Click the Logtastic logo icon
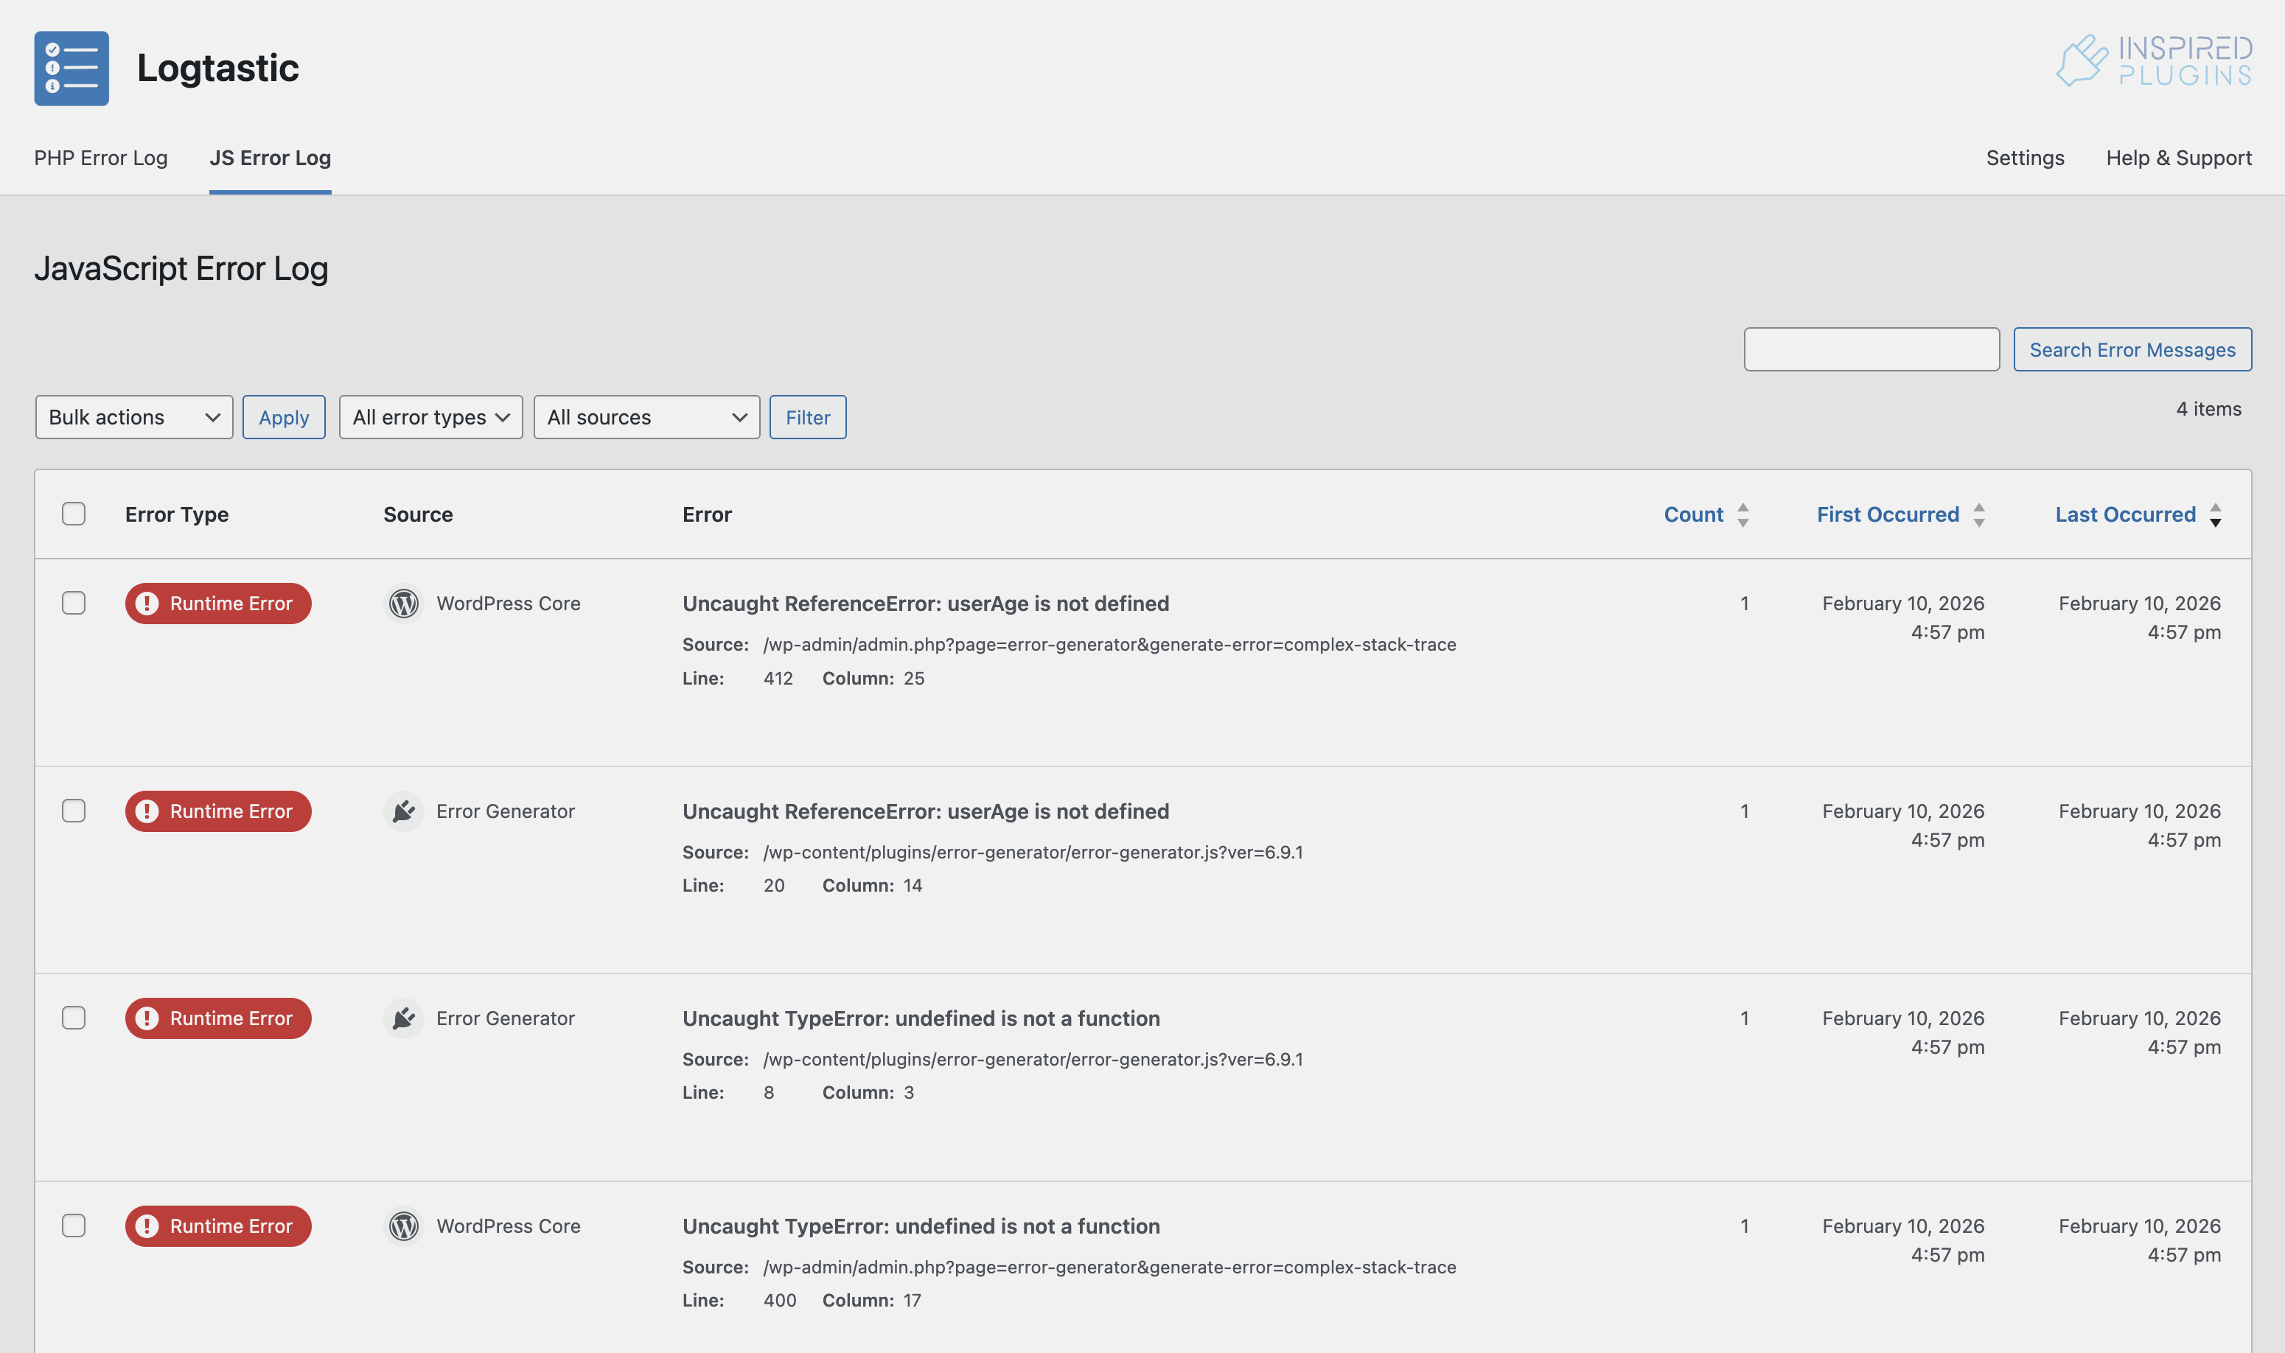Screen dimensions: 2285x1353 71,69
